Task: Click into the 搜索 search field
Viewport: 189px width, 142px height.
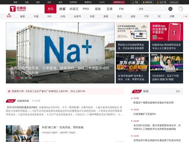Action: pyautogui.click(x=153, y=9)
